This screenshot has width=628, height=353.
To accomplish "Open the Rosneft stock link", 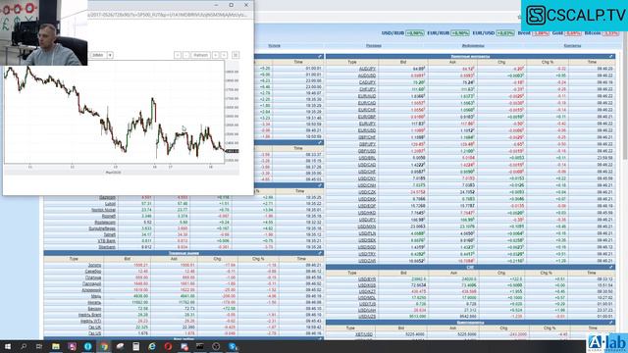I will (109, 216).
